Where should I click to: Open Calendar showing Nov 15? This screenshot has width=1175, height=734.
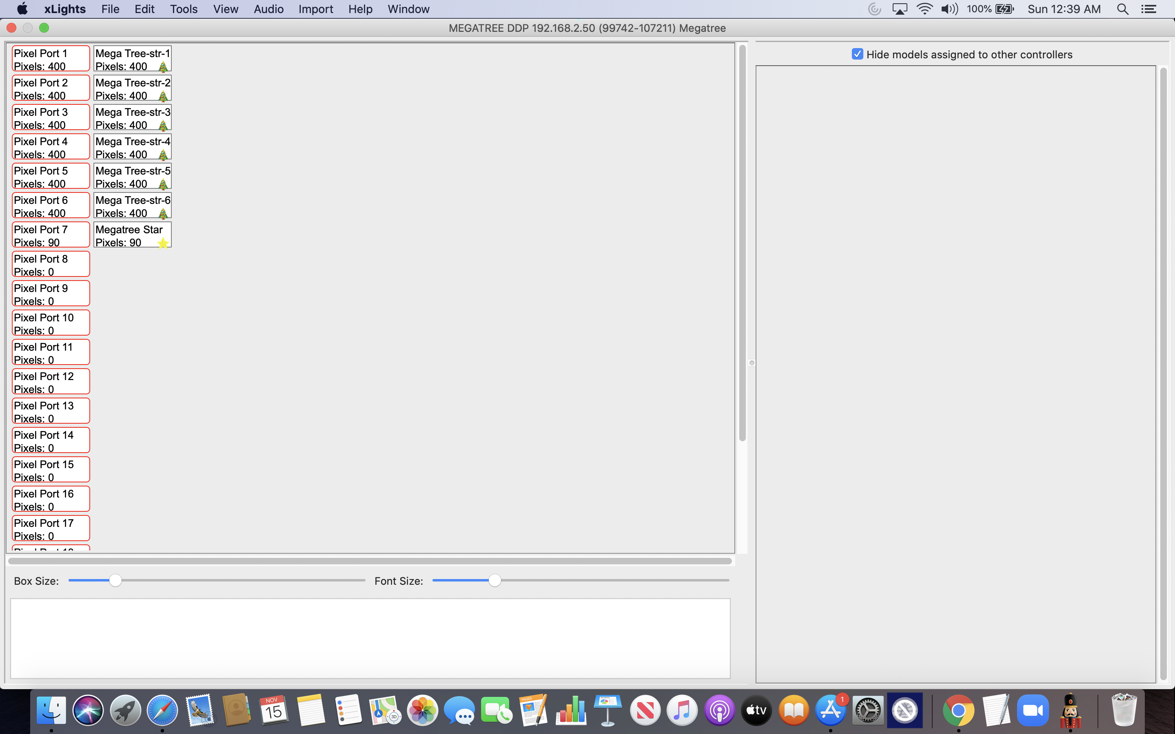(273, 710)
